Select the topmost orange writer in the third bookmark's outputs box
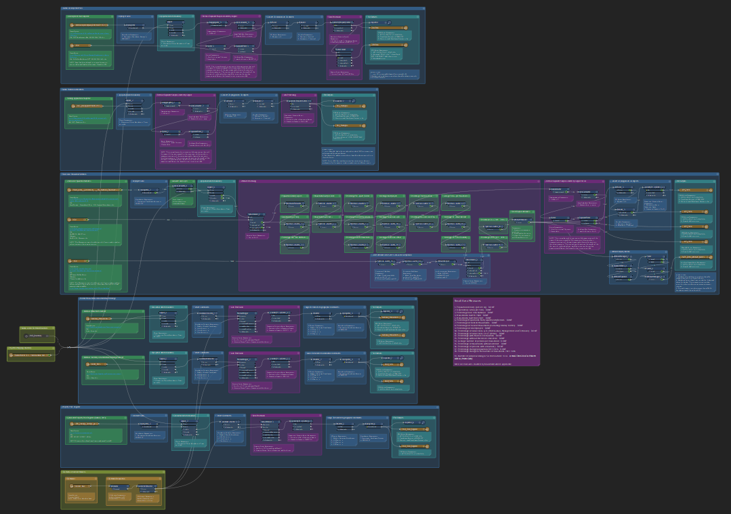731x514 pixels. click(696, 191)
